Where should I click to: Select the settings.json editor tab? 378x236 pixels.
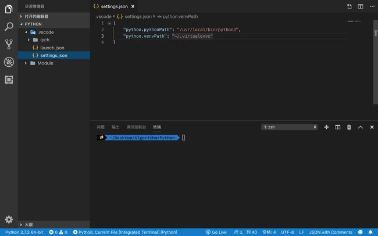(x=114, y=6)
